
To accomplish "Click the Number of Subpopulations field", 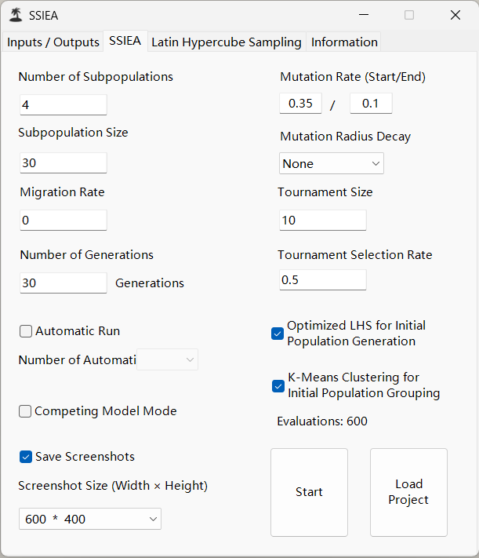I will pyautogui.click(x=64, y=104).
